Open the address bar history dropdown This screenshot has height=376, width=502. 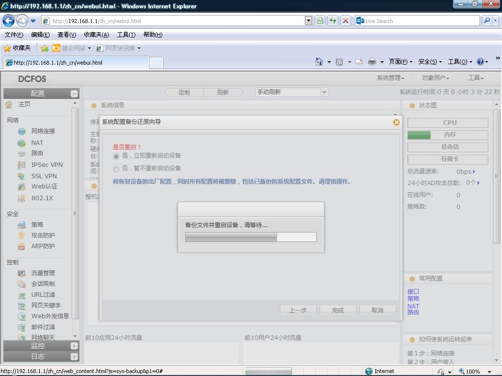(308, 21)
